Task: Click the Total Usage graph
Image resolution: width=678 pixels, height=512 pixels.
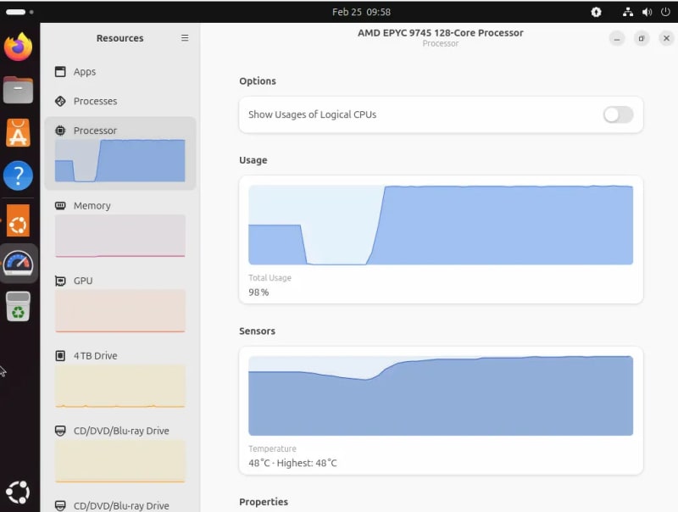Action: (x=440, y=225)
